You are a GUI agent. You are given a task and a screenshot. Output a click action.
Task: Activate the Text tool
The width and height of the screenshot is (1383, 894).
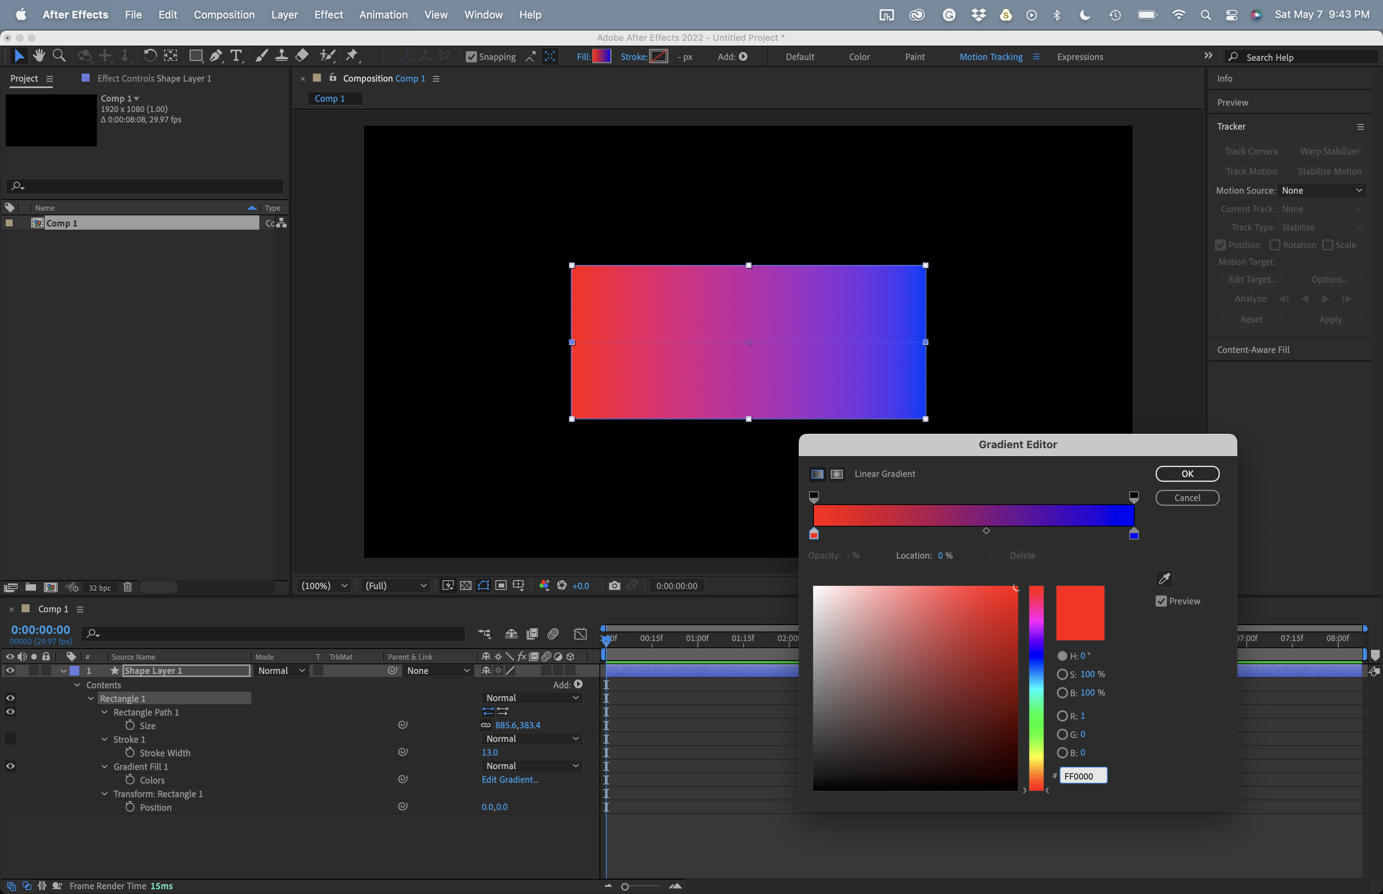[236, 55]
